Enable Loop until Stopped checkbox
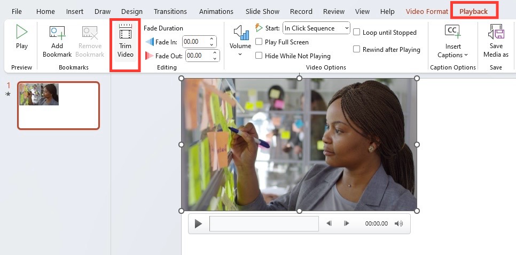The width and height of the screenshot is (516, 255). (356, 32)
